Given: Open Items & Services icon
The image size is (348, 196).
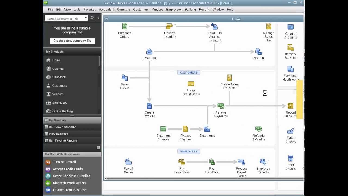Looking at the screenshot, I should click(x=290, y=47).
